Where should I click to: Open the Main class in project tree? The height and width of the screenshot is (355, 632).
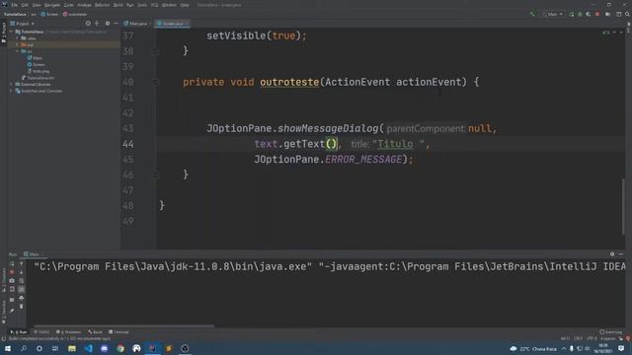coord(36,58)
